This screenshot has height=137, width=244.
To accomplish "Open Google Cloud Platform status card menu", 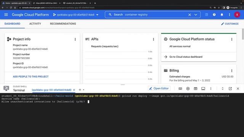I will pyautogui.click(x=232, y=39).
